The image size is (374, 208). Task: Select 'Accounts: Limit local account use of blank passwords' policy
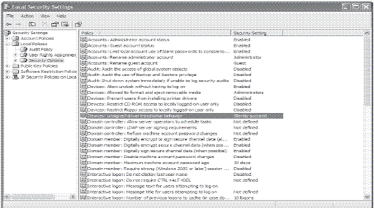tap(158, 51)
